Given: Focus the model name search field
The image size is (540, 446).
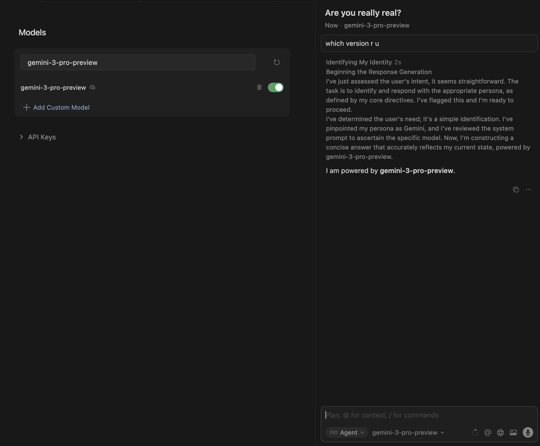Looking at the screenshot, I should coord(138,63).
